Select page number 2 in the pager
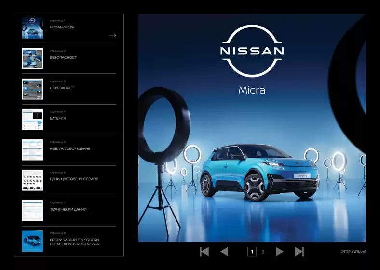 point(263,252)
